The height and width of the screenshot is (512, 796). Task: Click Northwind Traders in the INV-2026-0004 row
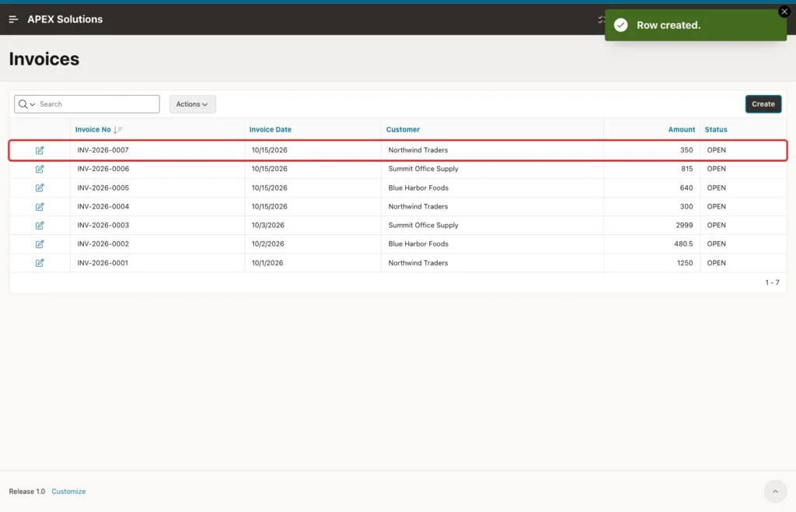(417, 207)
